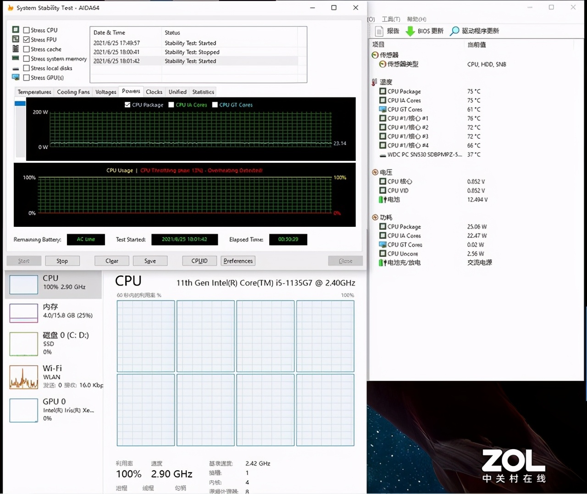
Task: Enable the Stress CPU checkbox
Action: click(26, 30)
